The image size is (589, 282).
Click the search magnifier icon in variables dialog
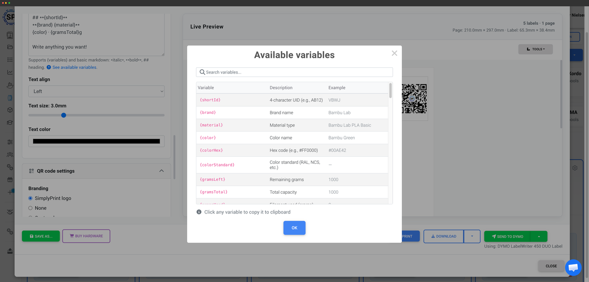202,72
